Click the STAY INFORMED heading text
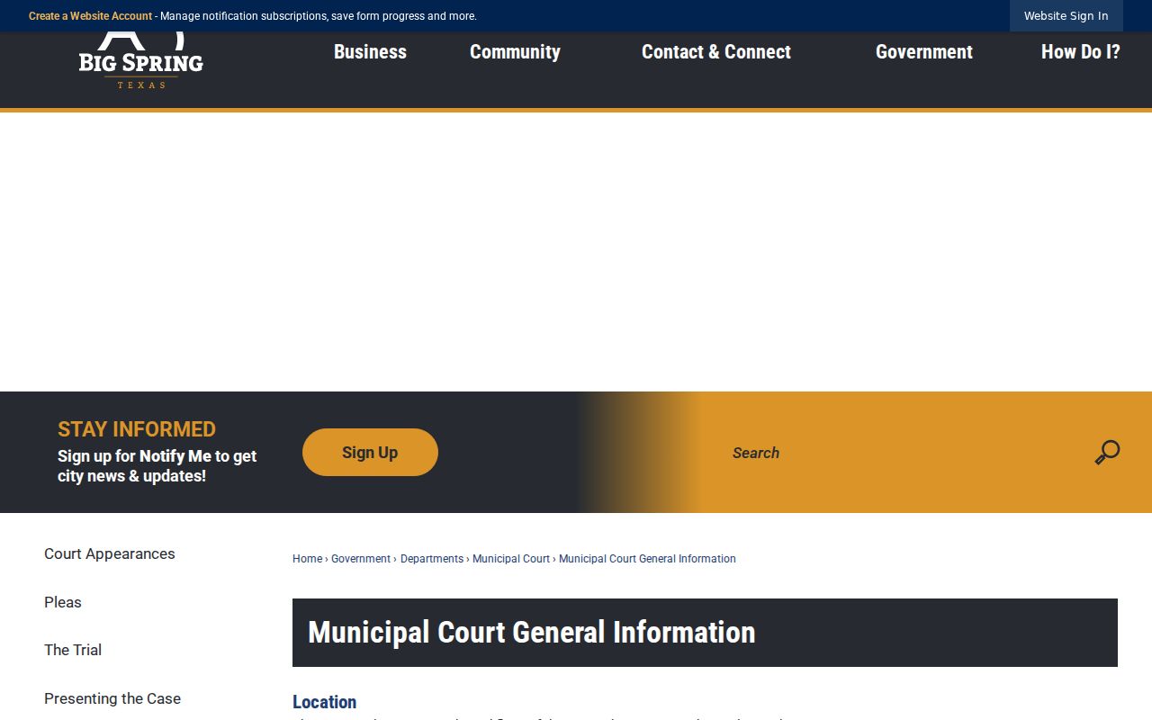 [137, 429]
